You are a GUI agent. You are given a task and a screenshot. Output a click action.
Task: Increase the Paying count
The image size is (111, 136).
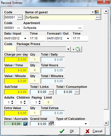pos(39,101)
